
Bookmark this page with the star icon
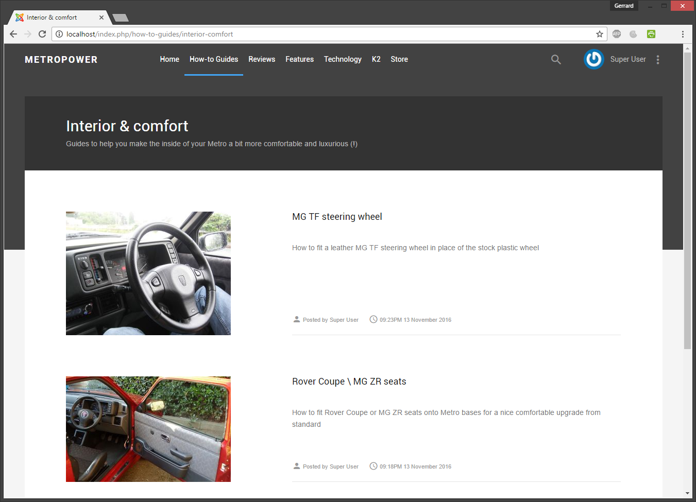pos(600,34)
